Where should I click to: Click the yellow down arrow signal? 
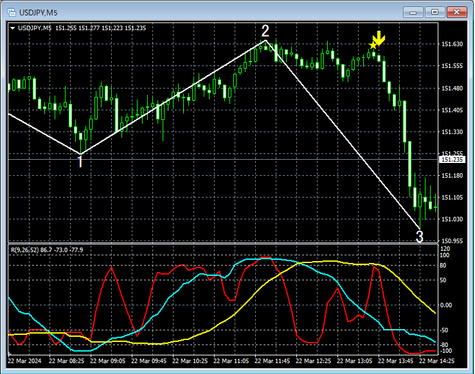379,38
